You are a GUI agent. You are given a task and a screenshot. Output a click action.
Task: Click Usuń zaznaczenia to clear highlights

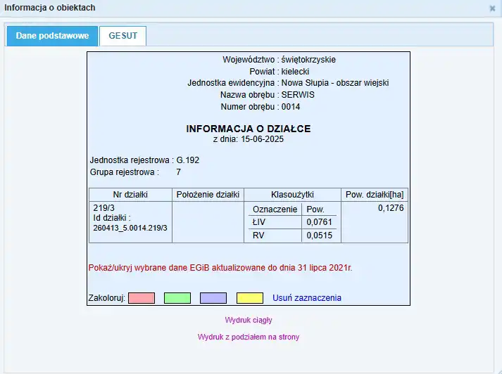pyautogui.click(x=307, y=298)
